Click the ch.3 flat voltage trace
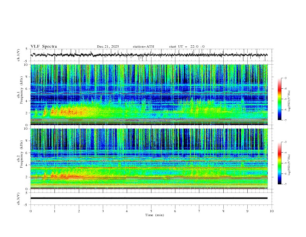The image size is (306, 237). click(149, 198)
